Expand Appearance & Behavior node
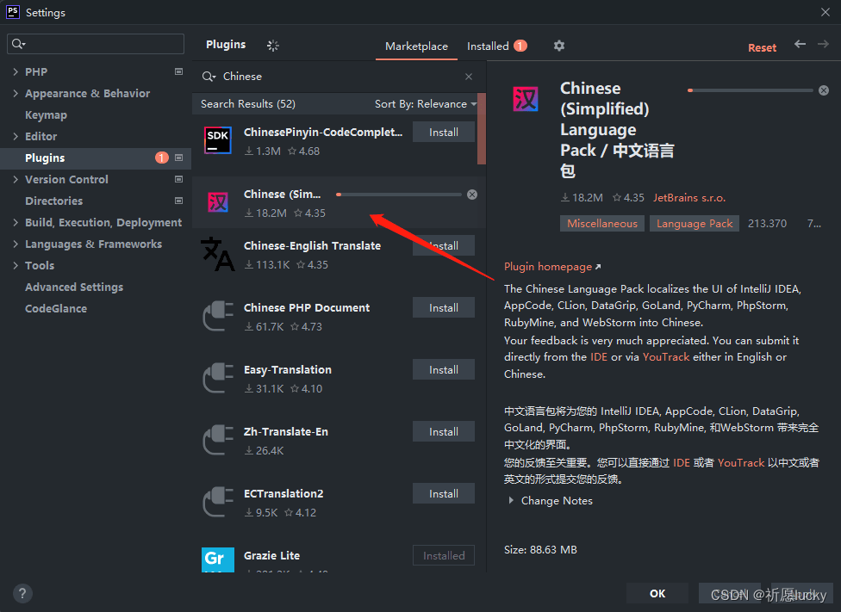Viewport: 841px width, 612px height. coord(16,93)
